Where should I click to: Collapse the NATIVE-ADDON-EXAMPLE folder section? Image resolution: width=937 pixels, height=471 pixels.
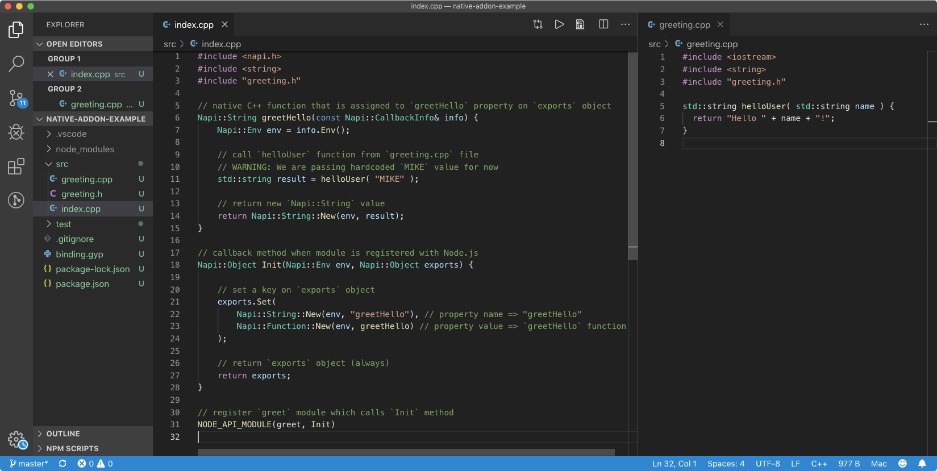point(93,119)
